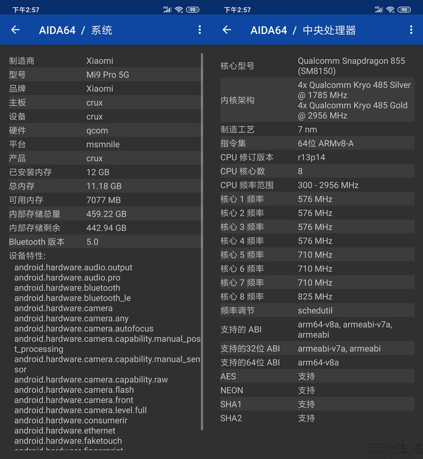Select the 平台 msmnile row
The height and width of the screenshot is (459, 423).
105,145
